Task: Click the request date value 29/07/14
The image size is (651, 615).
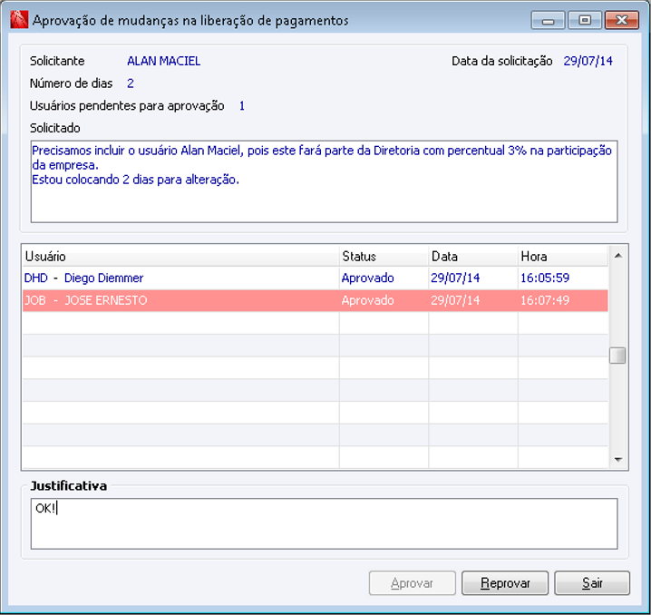Action: (588, 61)
